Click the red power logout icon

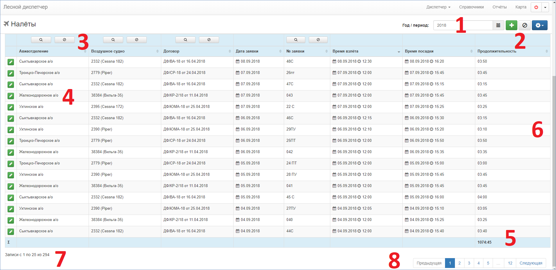(536, 7)
